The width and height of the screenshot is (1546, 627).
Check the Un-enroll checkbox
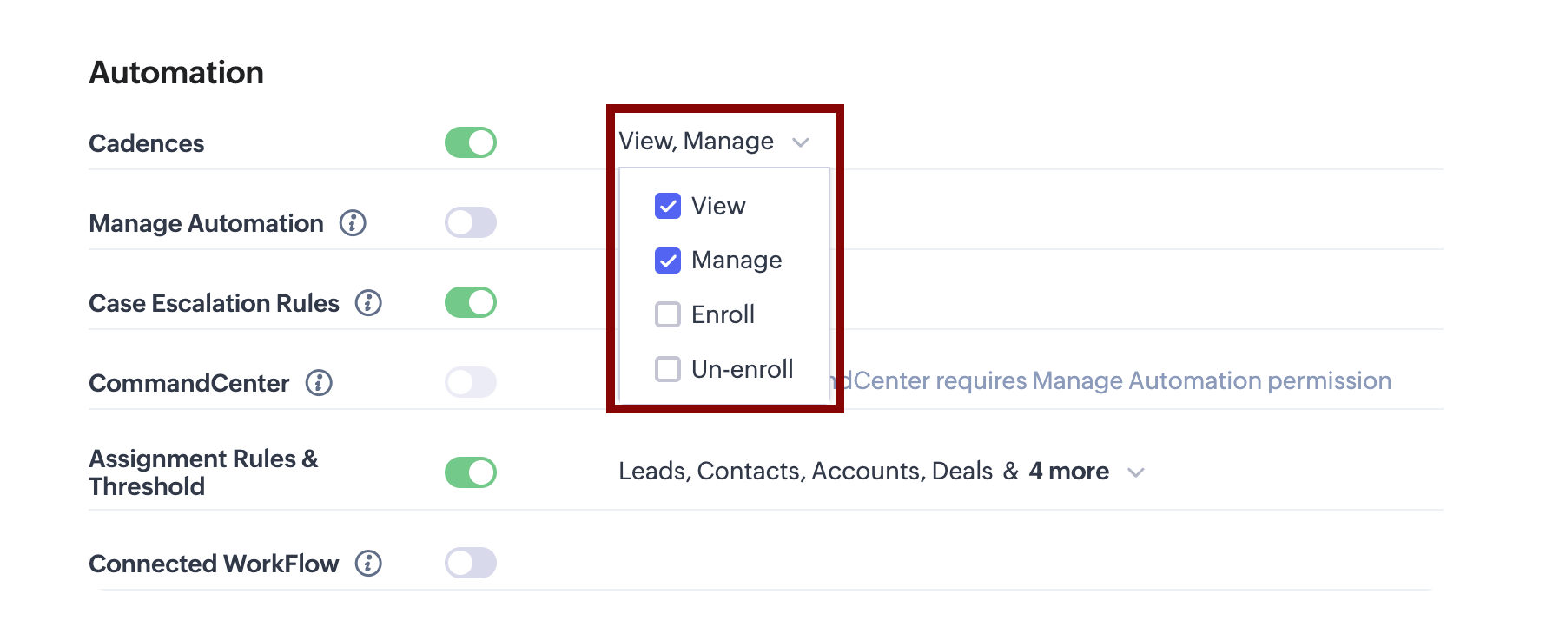pyautogui.click(x=668, y=369)
